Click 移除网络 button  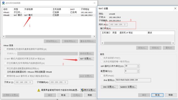click(70, 41)
